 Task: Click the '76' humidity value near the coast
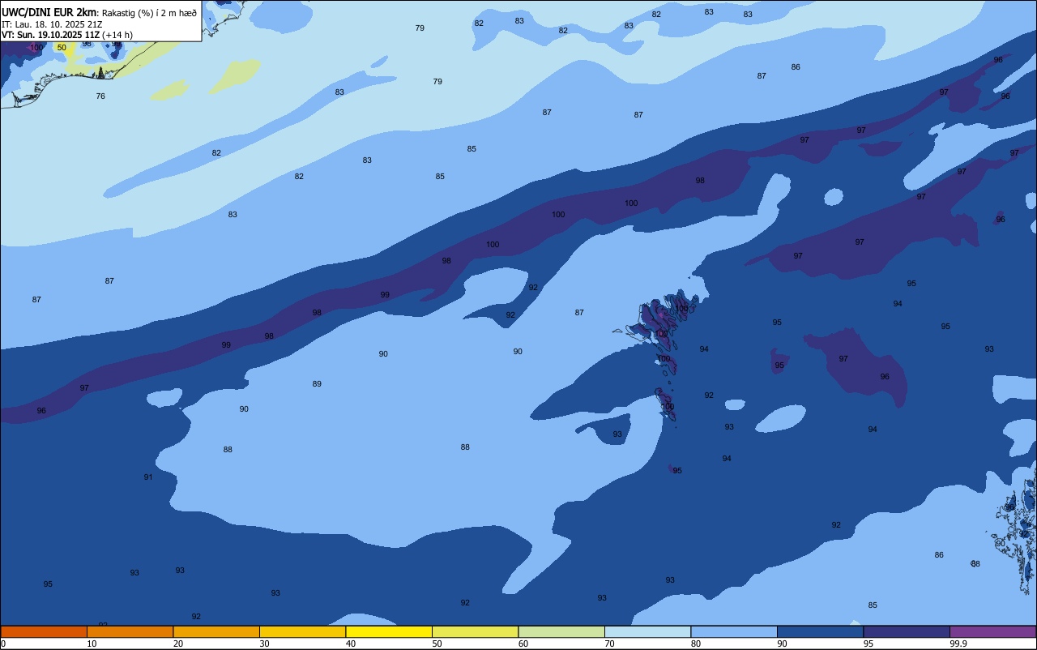100,96
